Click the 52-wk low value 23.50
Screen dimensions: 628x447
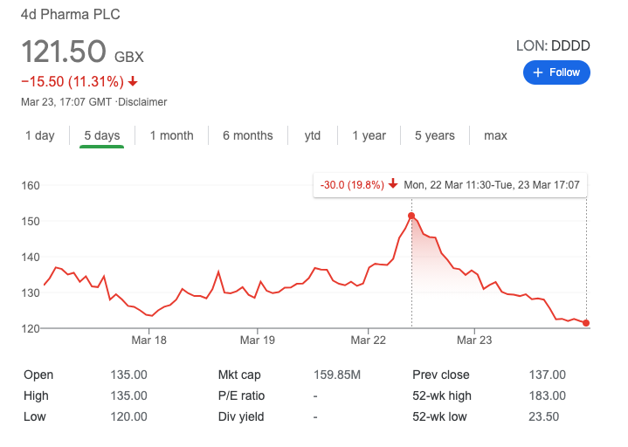click(543, 416)
